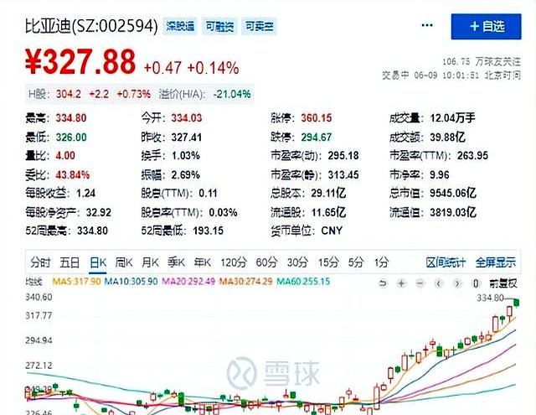Image resolution: width=536 pixels, height=415 pixels.
Task: Click the 最低 value 326.00
Action: tap(71, 137)
